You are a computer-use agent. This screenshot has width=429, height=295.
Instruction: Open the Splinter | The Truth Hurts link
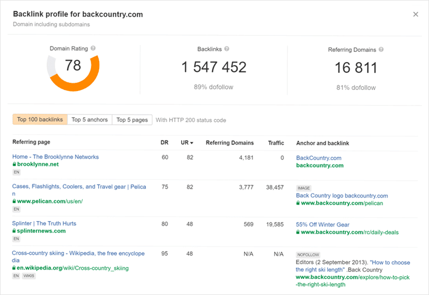[44, 223]
